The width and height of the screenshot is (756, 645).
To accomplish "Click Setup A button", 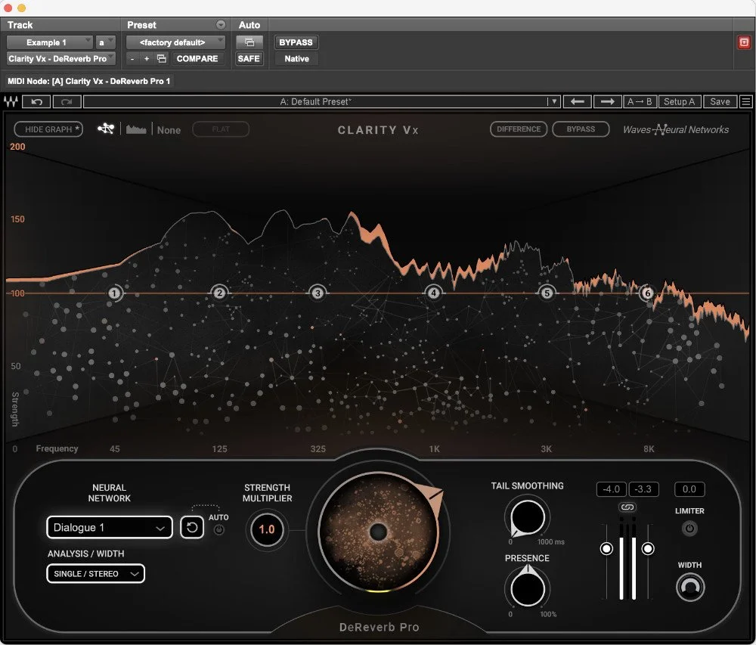I will point(680,102).
